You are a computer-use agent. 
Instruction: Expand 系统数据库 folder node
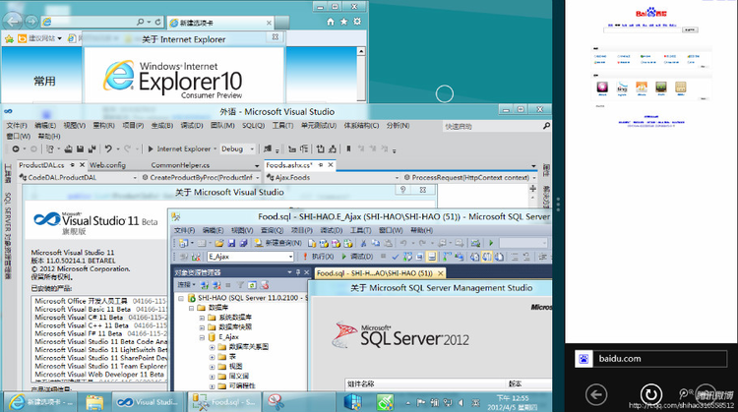(x=202, y=318)
